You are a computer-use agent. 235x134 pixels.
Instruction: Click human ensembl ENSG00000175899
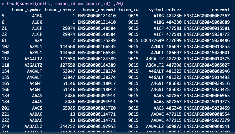pos(97,40)
